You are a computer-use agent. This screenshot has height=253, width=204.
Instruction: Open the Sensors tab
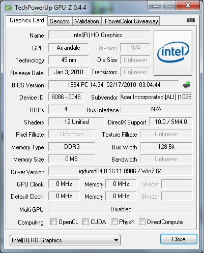tap(60, 21)
